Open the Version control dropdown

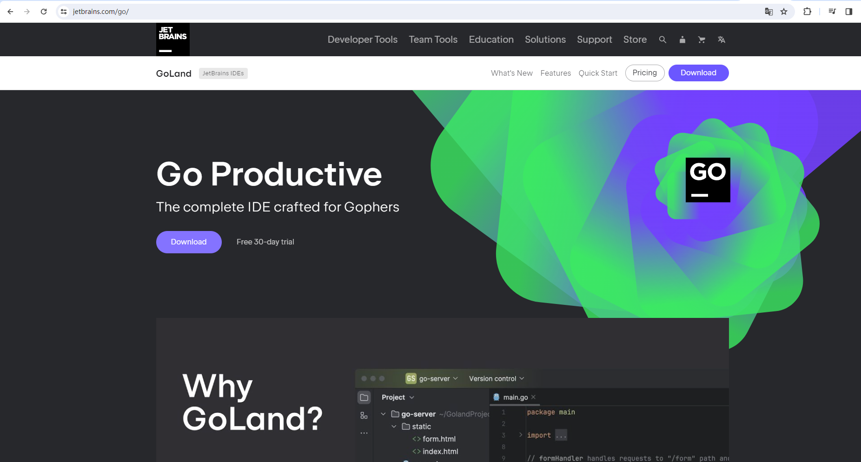pos(497,378)
